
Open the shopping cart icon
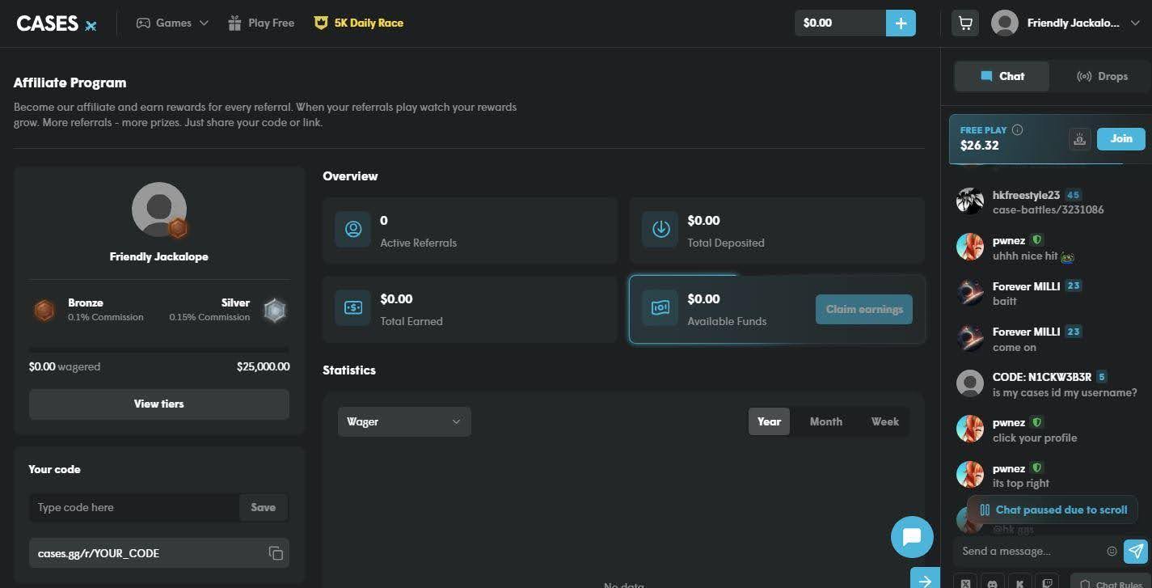tap(965, 23)
